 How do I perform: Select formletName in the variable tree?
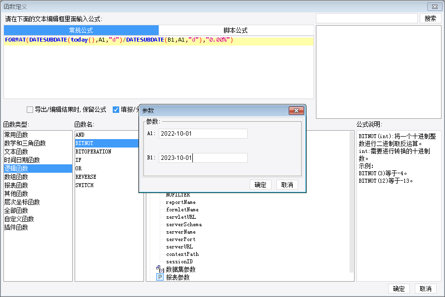click(x=182, y=210)
